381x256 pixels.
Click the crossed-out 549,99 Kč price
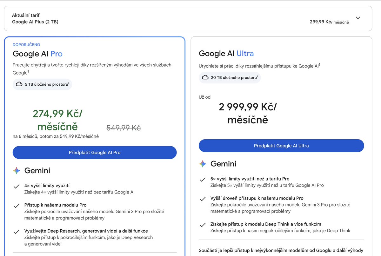point(124,128)
